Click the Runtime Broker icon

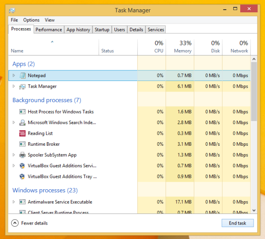23,144
